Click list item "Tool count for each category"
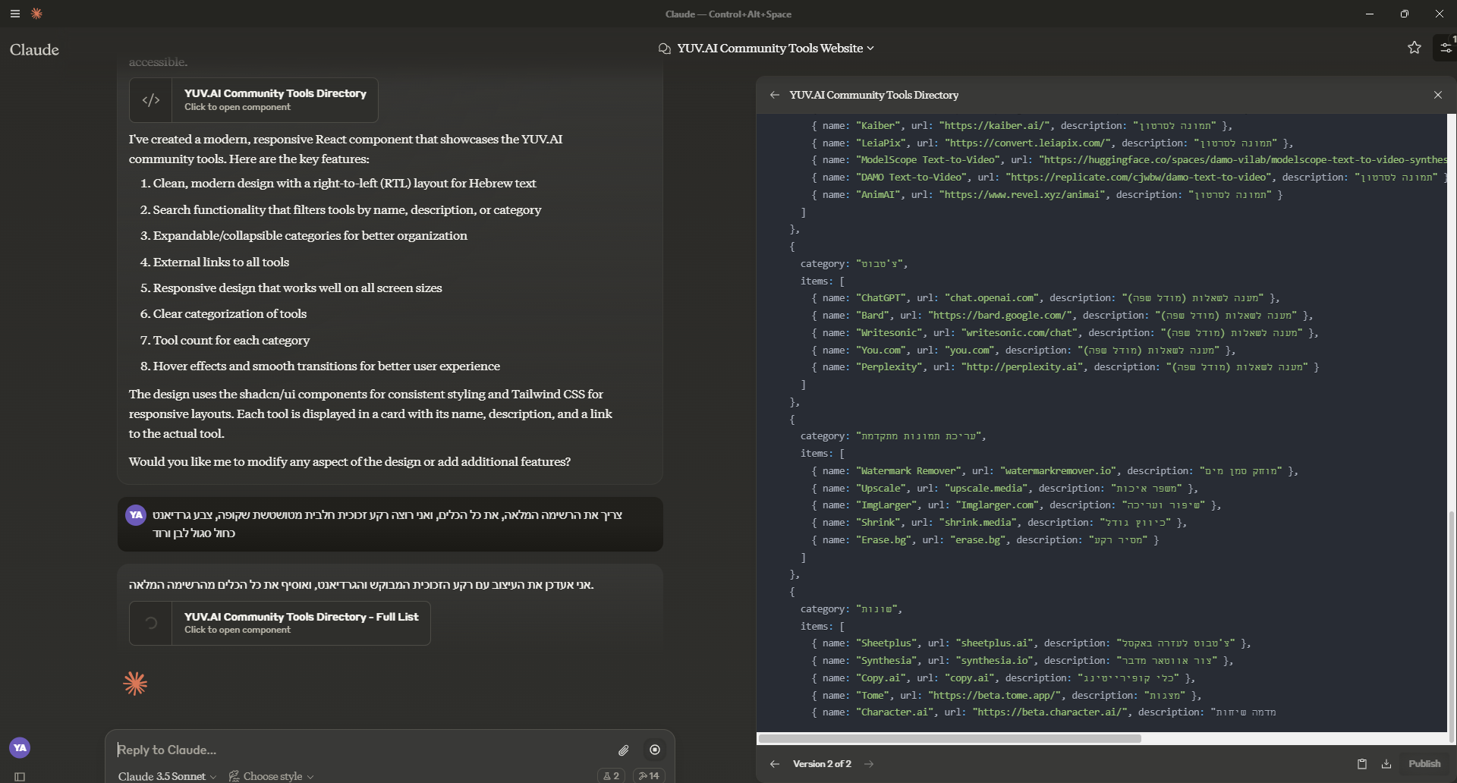The height and width of the screenshot is (783, 1457). coord(231,340)
